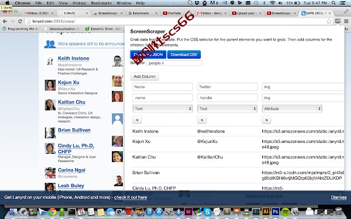Open Kaitlan Chu's speaker profile link
Image resolution: width=351 pixels, height=219 pixels.
click(x=71, y=102)
